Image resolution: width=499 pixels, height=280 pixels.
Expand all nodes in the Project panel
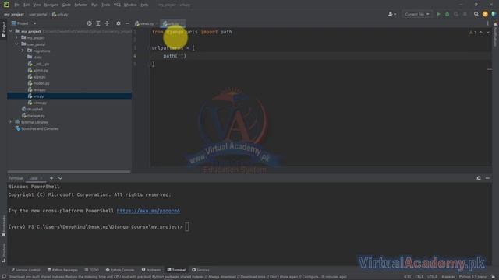(98, 23)
